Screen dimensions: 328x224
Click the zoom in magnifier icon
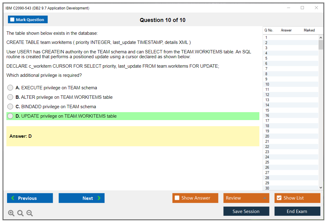(x=11, y=213)
